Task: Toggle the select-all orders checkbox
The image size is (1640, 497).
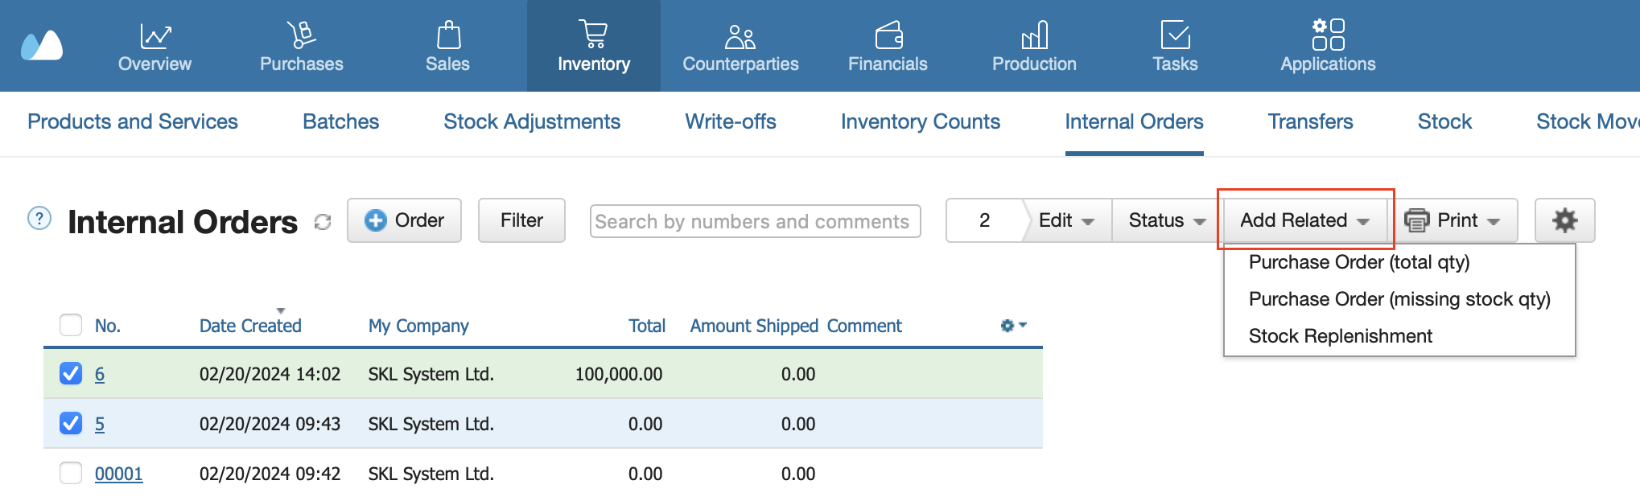Action: click(x=71, y=325)
